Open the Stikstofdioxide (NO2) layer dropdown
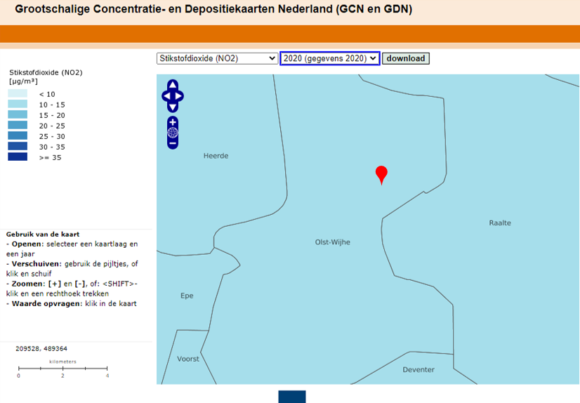580x403 pixels. [218, 58]
